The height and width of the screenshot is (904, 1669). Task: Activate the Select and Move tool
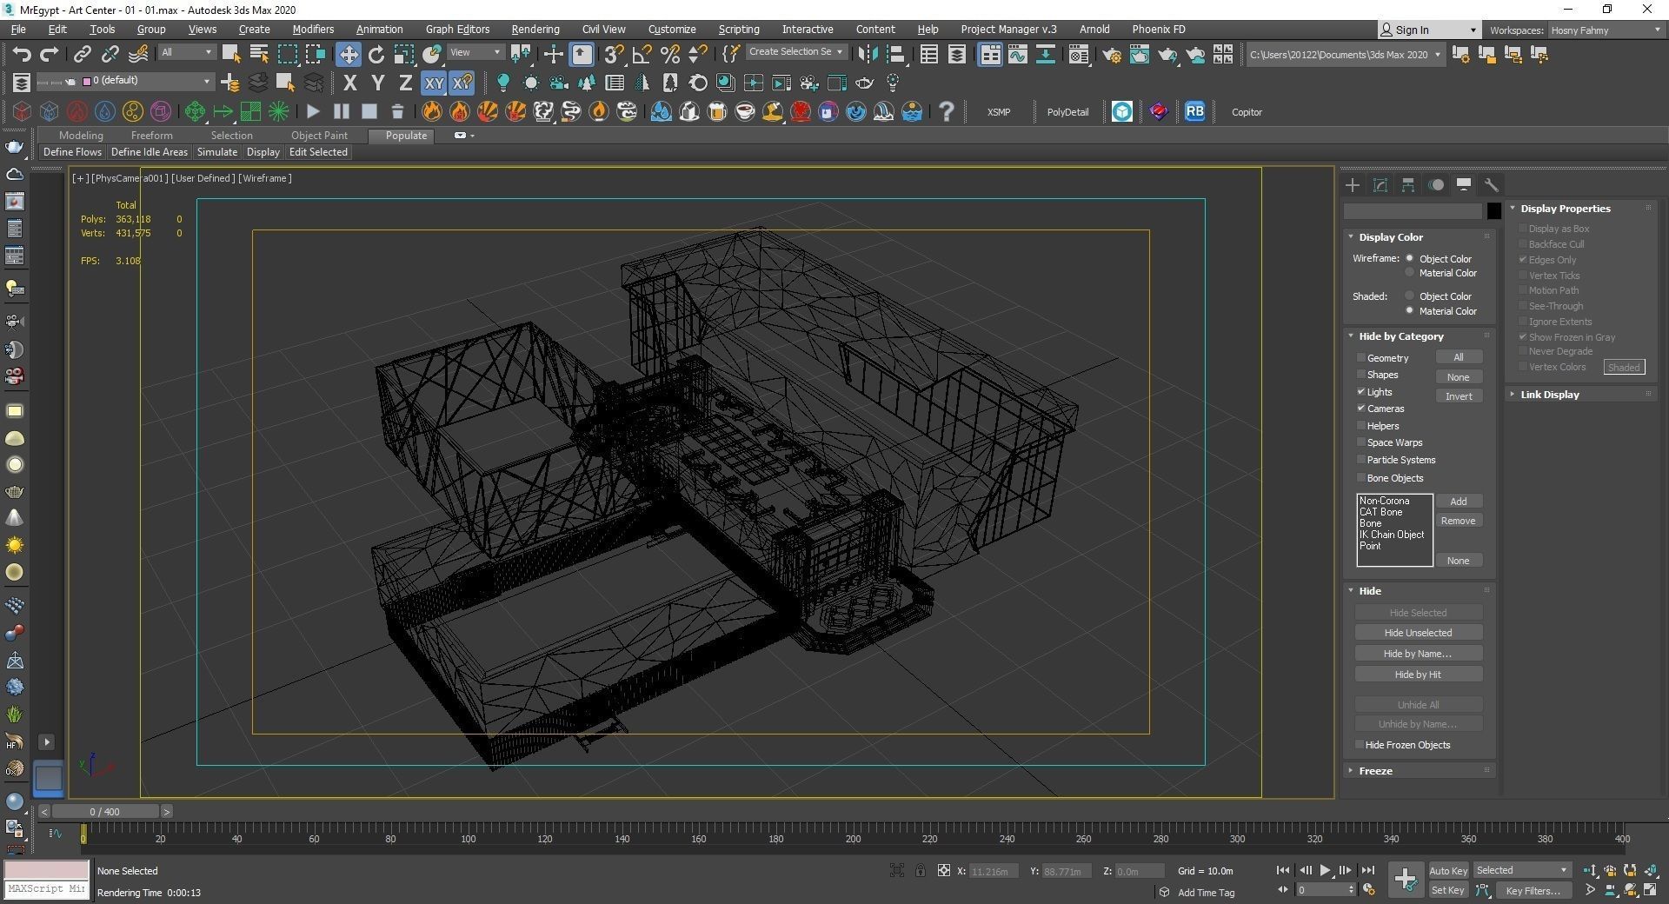pyautogui.click(x=348, y=55)
